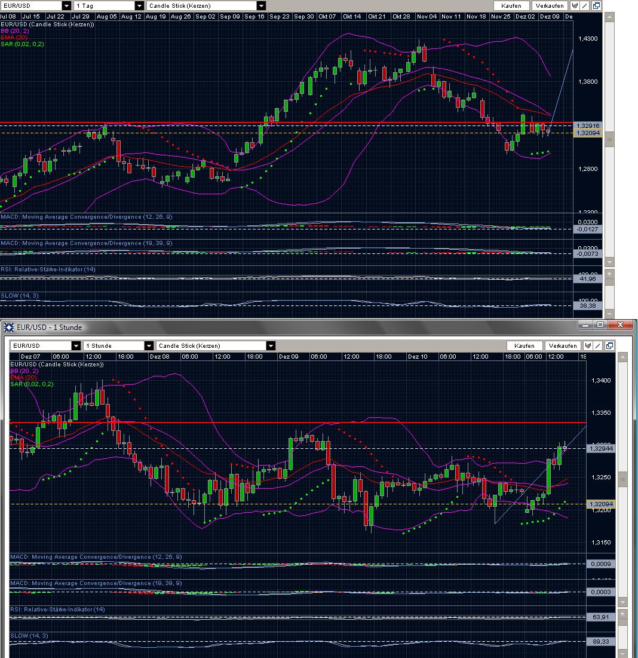Zoom out with the minus button on daily chart
This screenshot has height=658, width=638.
click(x=609, y=314)
